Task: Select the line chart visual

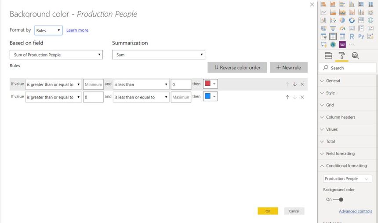Action: pyautogui.click(x=323, y=12)
